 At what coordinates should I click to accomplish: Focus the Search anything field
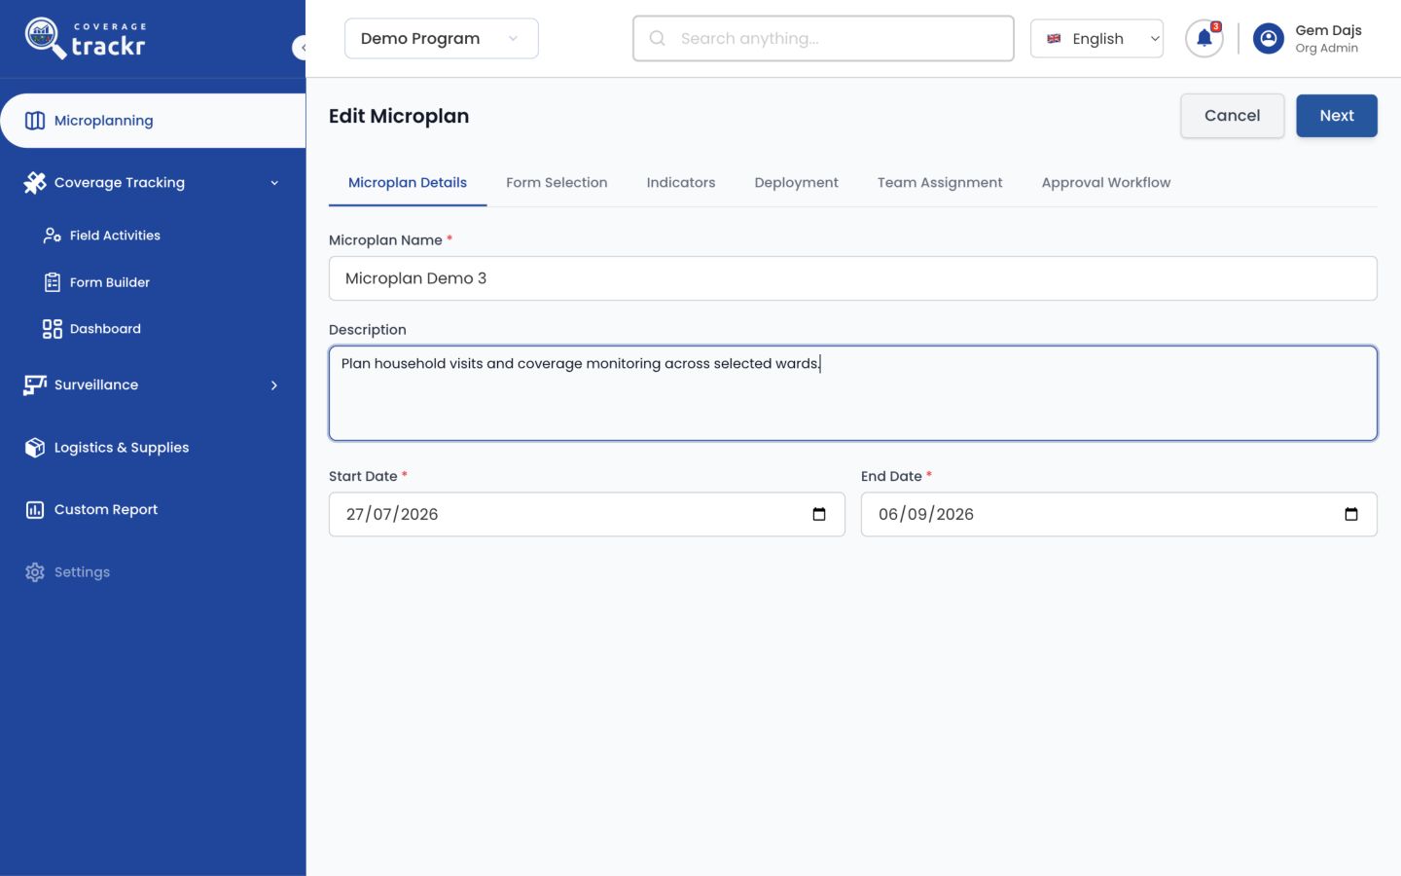pyautogui.click(x=823, y=38)
